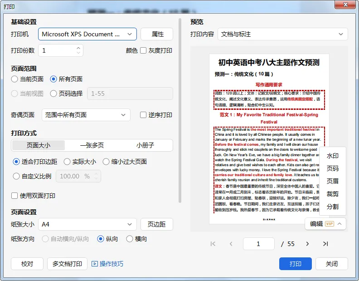Enable 使用双面打印 checkbox
Screen dimensions: 359x281
click(x=15, y=196)
